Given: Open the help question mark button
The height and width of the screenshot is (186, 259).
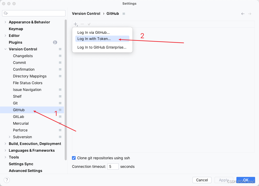Looking at the screenshot, I should point(7,180).
